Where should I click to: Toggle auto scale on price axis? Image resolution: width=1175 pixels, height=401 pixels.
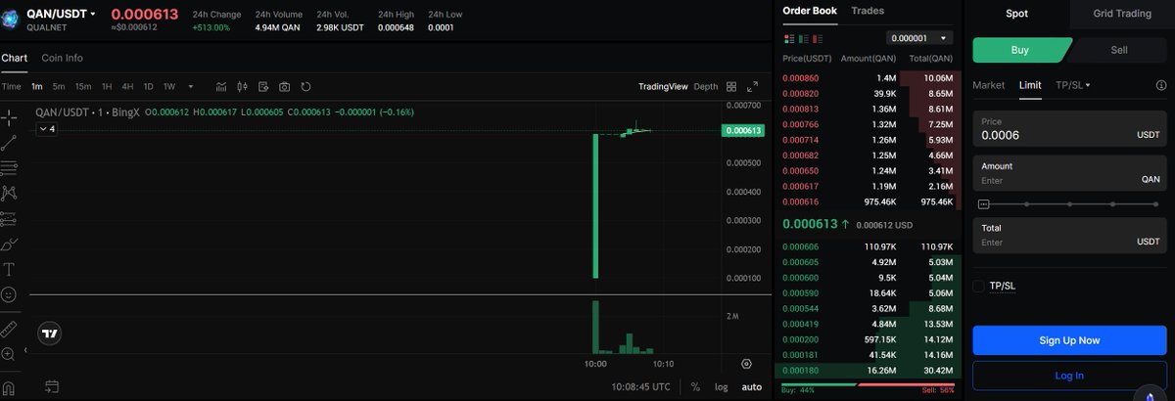pyautogui.click(x=752, y=387)
